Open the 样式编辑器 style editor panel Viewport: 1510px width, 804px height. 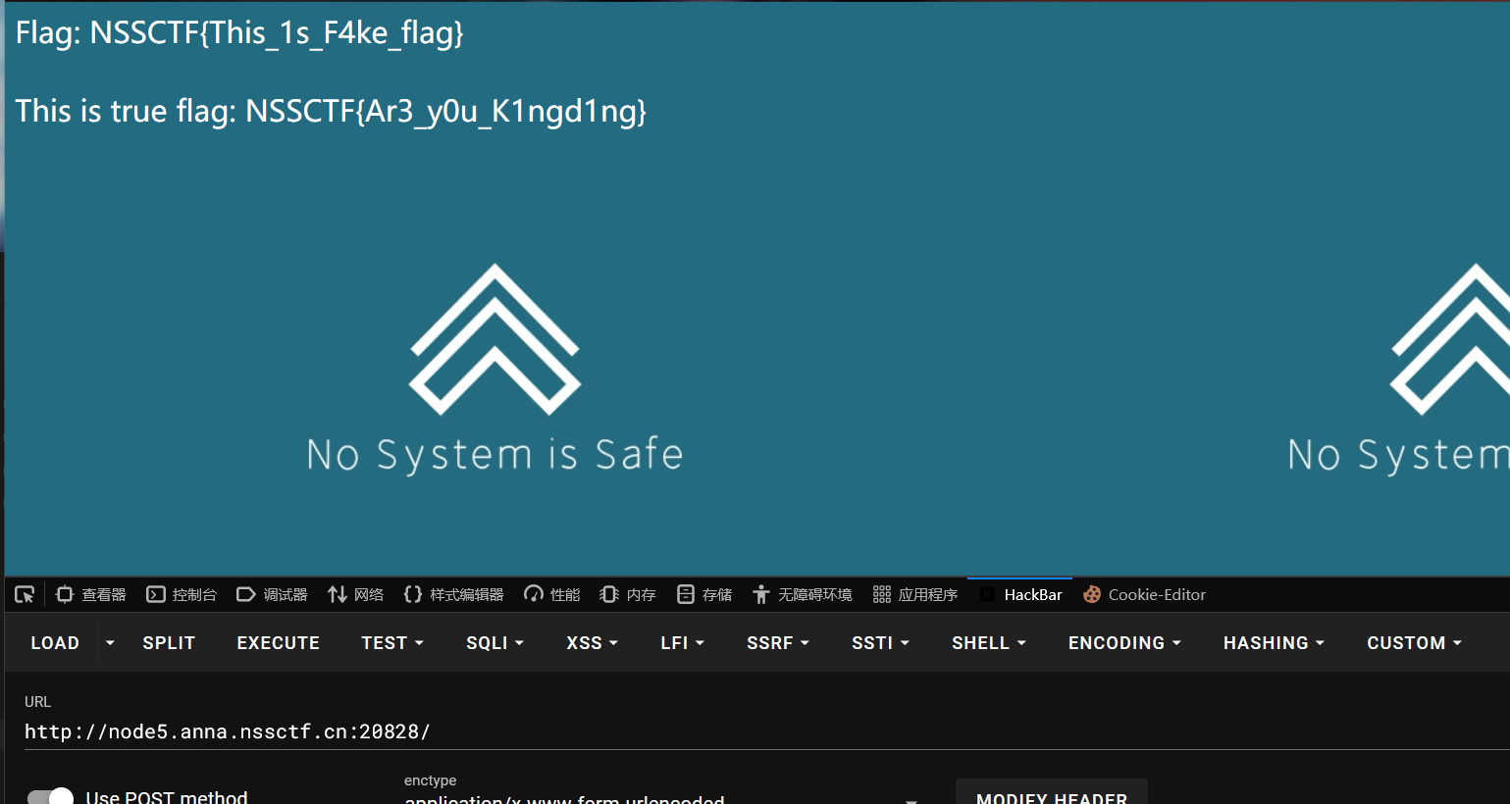pyautogui.click(x=453, y=594)
